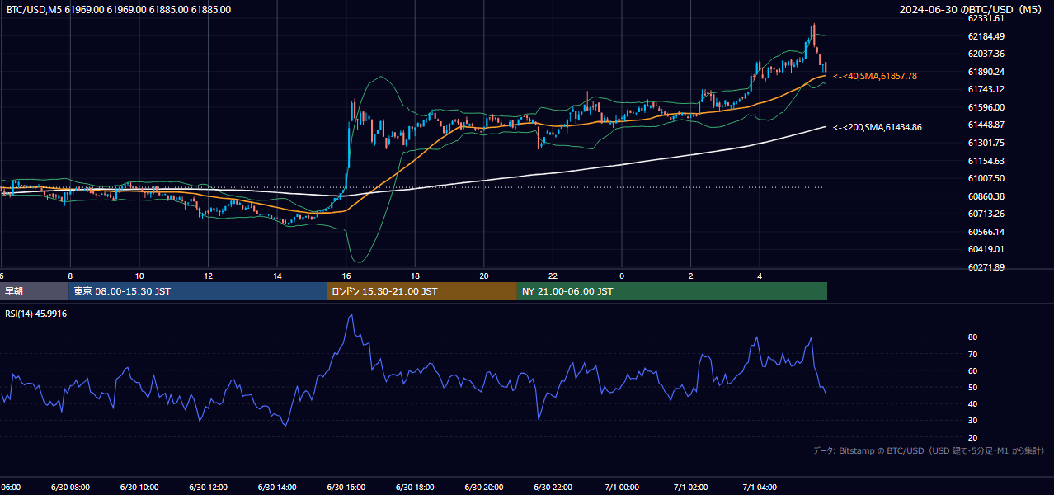1054x495 pixels.
Task: Click hour tick 18 under the price chart
Action: [x=416, y=276]
